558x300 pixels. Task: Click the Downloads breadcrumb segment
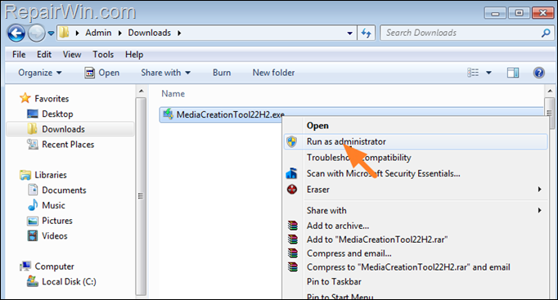(150, 33)
